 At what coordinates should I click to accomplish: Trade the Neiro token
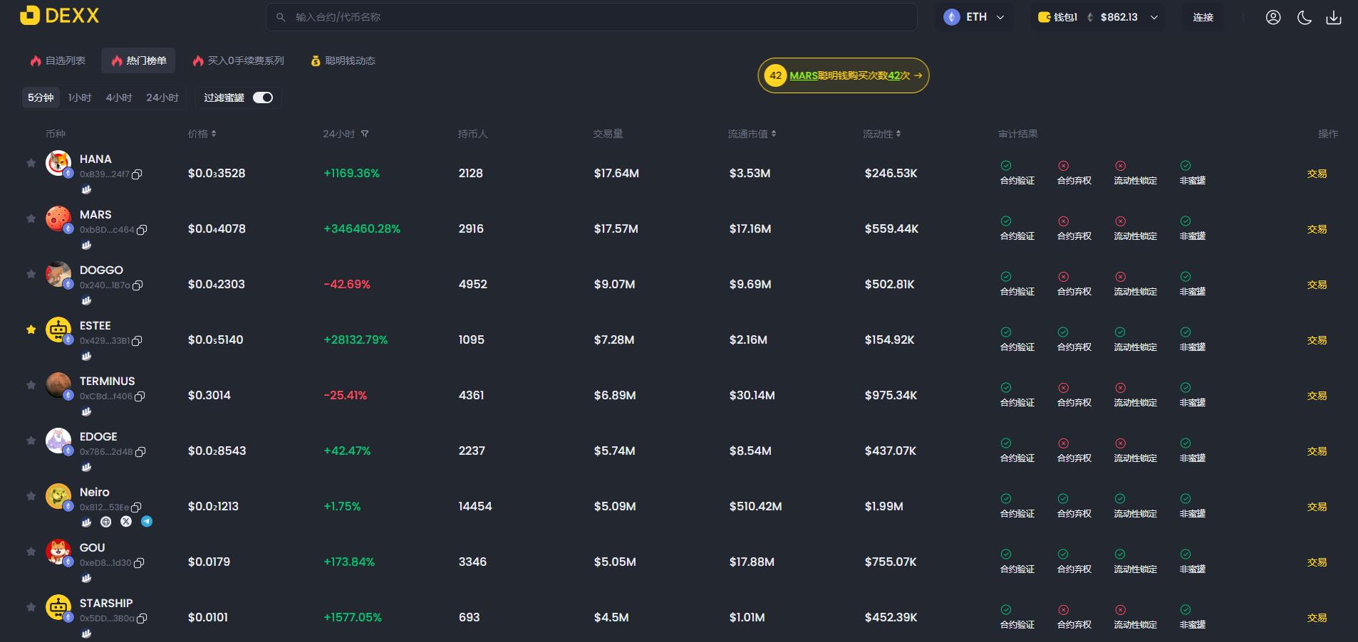tap(1317, 507)
